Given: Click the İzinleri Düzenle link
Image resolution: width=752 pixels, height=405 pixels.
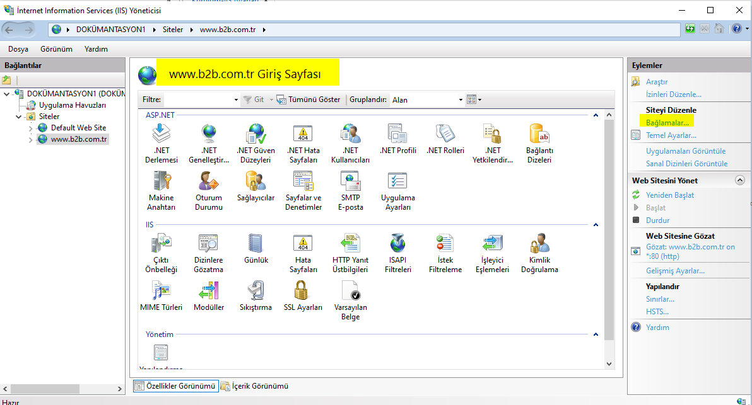Looking at the screenshot, I should (673, 94).
